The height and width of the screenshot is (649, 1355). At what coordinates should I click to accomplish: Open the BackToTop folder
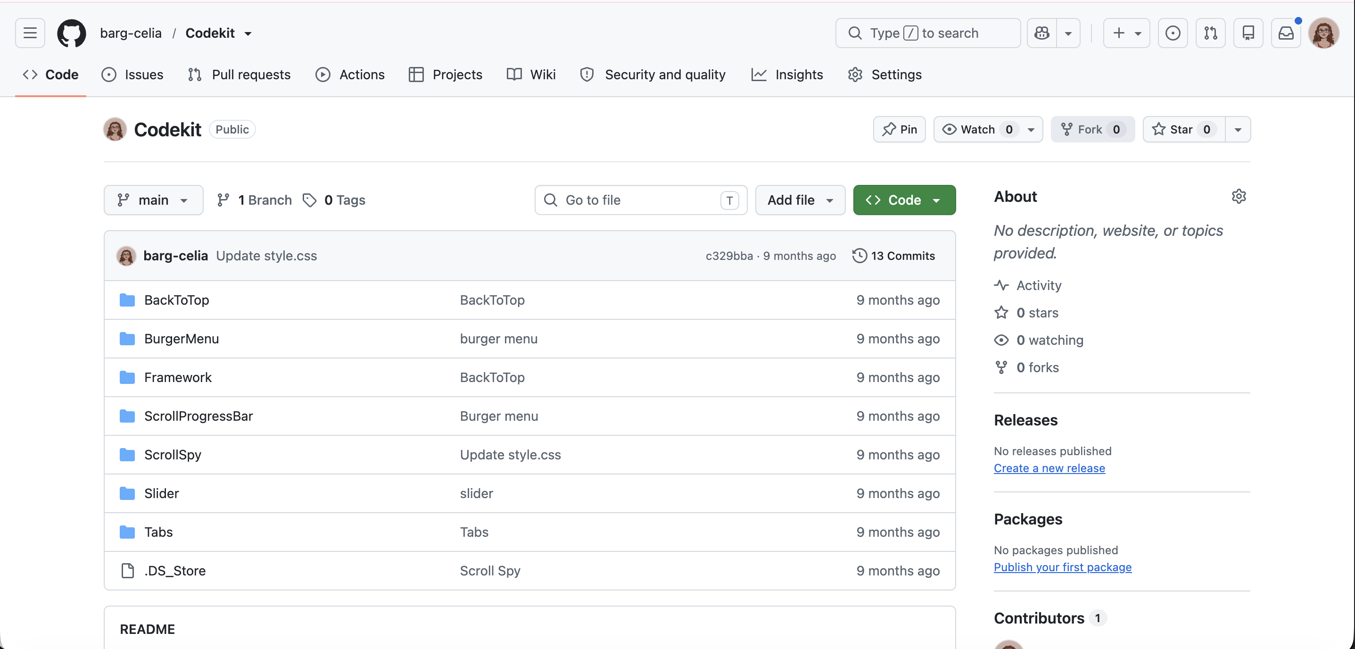click(x=177, y=300)
